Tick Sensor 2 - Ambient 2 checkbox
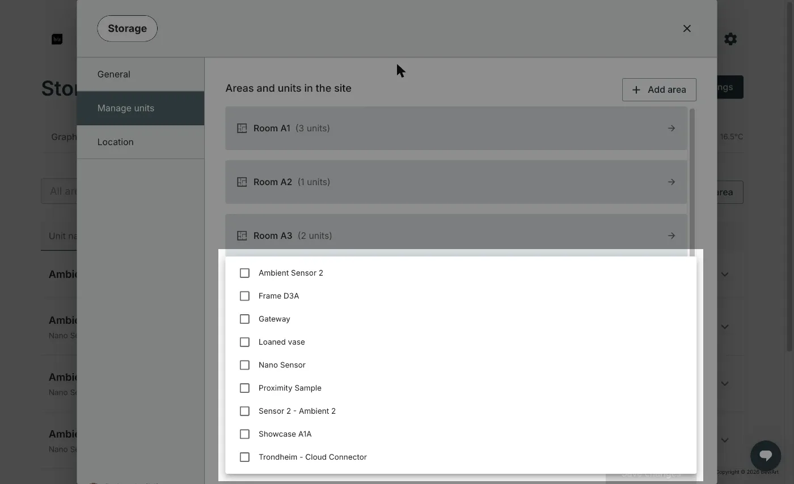 coord(244,411)
